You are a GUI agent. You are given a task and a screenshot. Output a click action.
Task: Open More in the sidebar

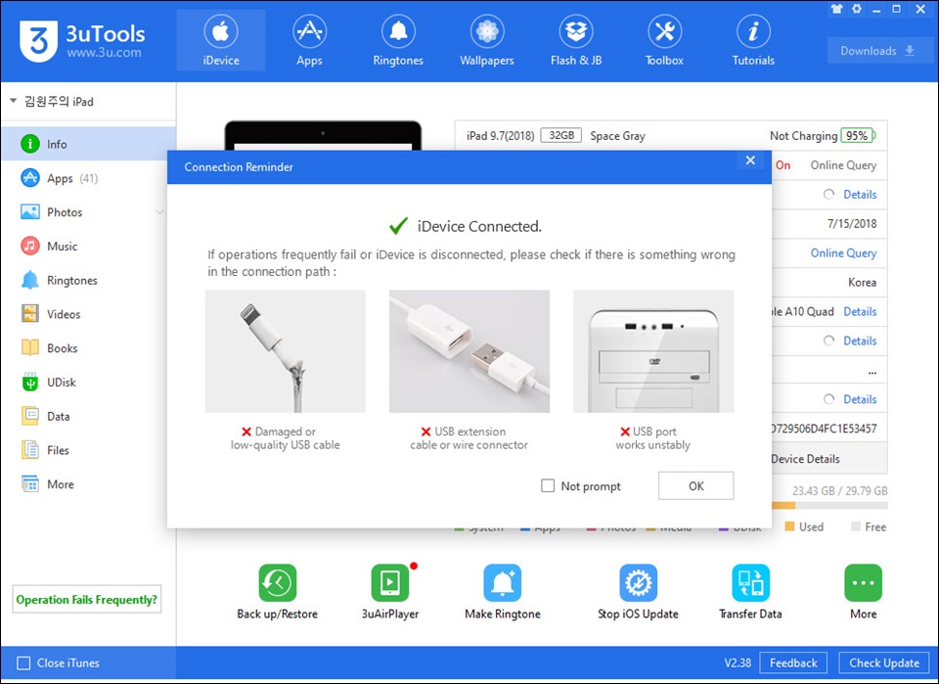89,484
